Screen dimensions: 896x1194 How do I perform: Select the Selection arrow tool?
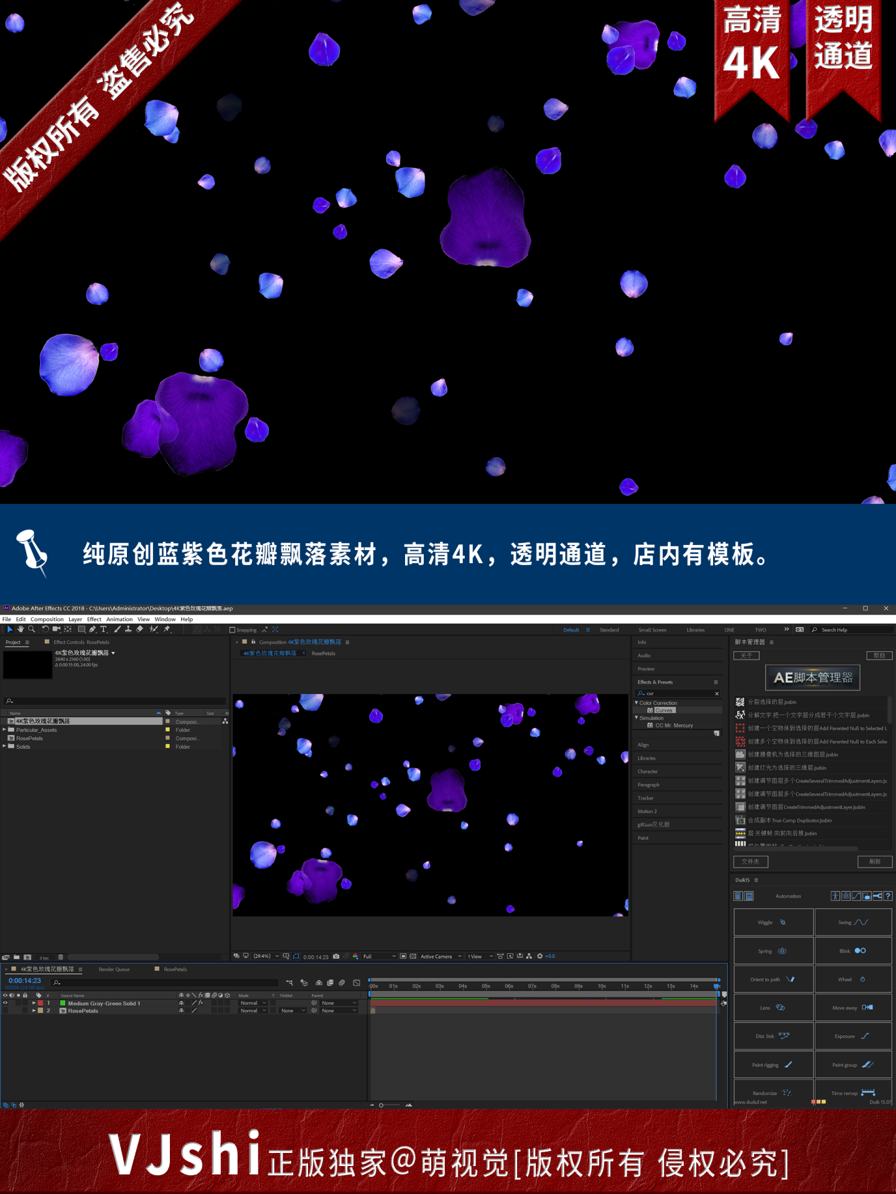coord(9,630)
